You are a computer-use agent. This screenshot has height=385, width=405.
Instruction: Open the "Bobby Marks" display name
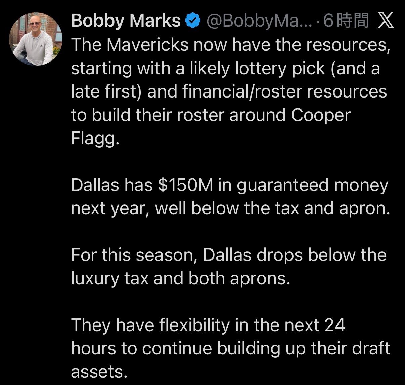[x=126, y=21]
